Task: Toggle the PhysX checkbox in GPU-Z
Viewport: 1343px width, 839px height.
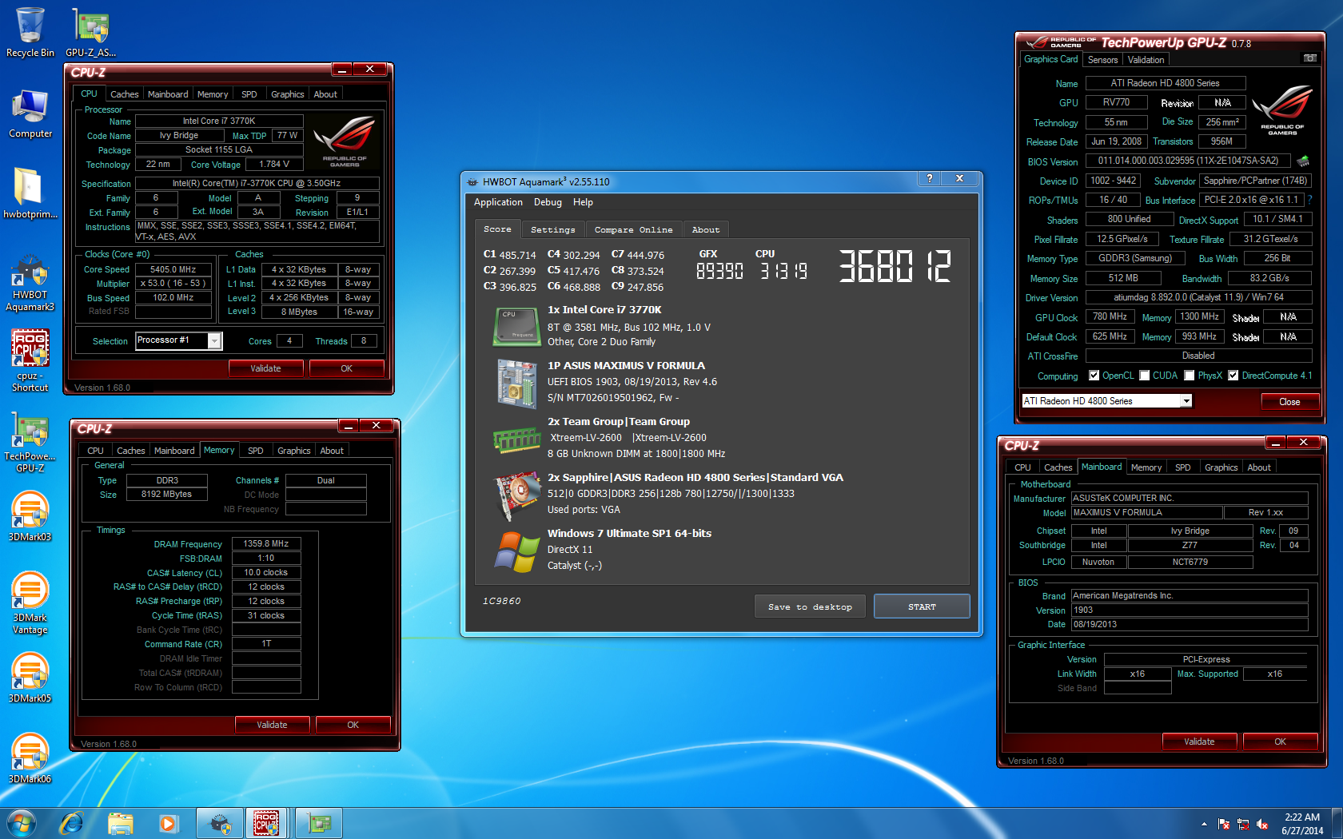Action: click(x=1190, y=376)
